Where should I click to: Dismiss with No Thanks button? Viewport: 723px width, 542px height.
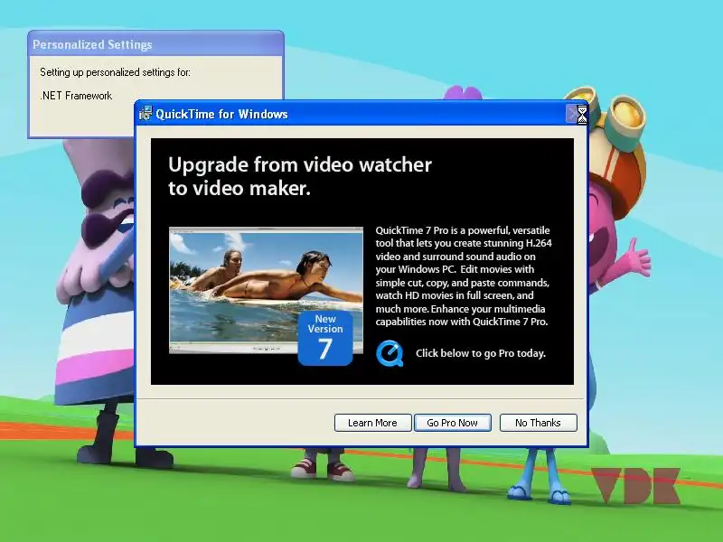click(538, 423)
